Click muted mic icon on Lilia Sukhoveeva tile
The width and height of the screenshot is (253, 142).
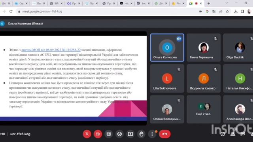click(179, 69)
